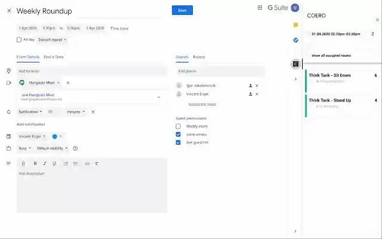Click the COERO time slot 01.04.2020 entry

point(336,34)
